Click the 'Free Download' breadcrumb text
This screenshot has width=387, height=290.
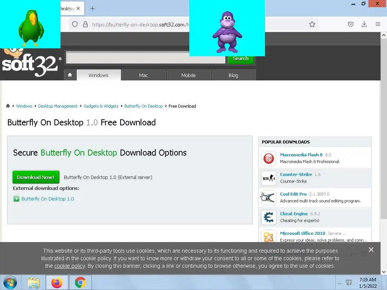[182, 106]
